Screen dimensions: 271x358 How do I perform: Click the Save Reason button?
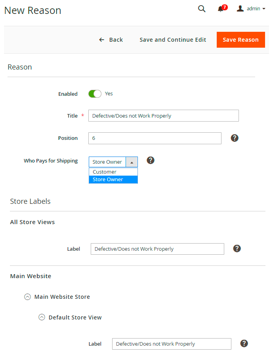pyautogui.click(x=240, y=40)
